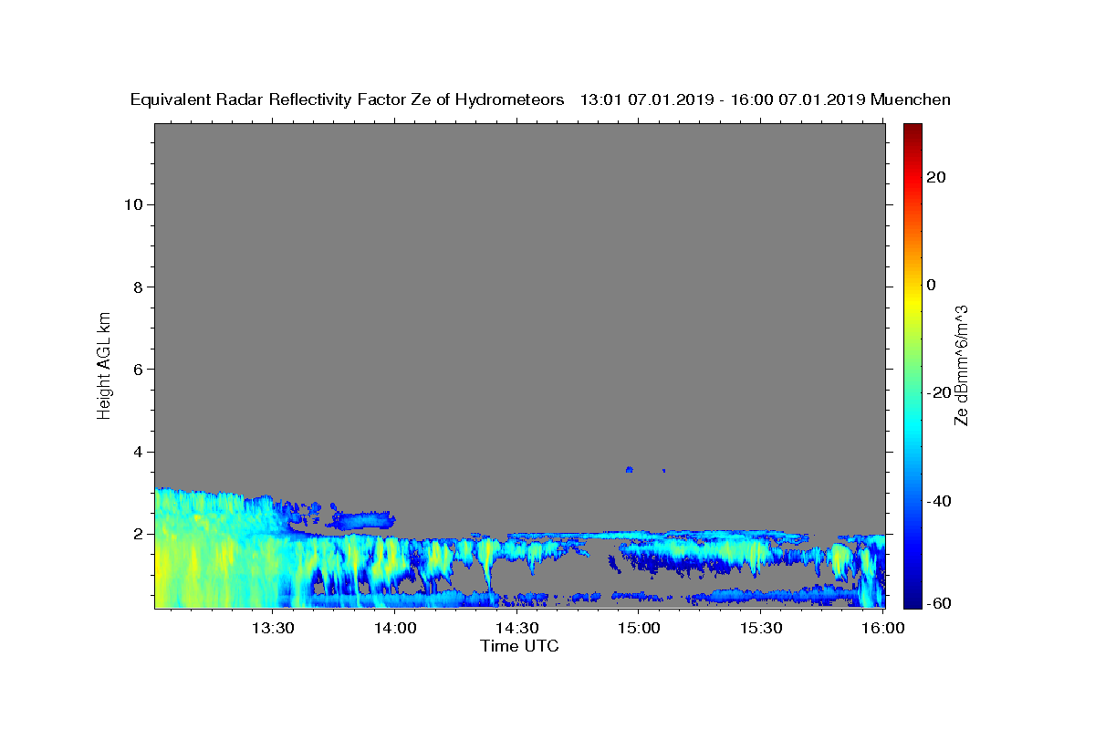Click the 'Time UTC' axis label
The width and height of the screenshot is (1095, 730).
[519, 646]
